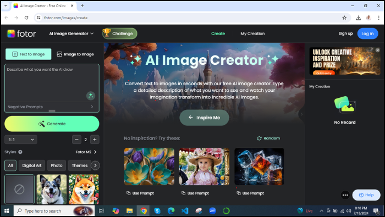
Task: Open the Fotor M2 model selector
Action: 86,152
